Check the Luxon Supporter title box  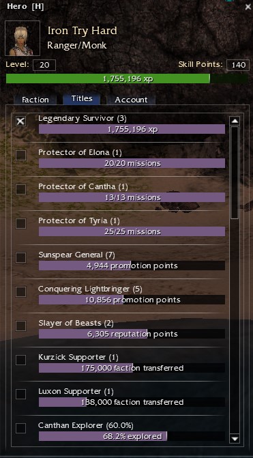click(x=20, y=394)
